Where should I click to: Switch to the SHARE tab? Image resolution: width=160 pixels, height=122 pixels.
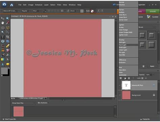(x=153, y=12)
